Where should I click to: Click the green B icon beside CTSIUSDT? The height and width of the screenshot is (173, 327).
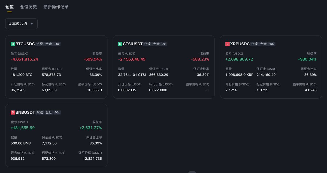[120, 44]
